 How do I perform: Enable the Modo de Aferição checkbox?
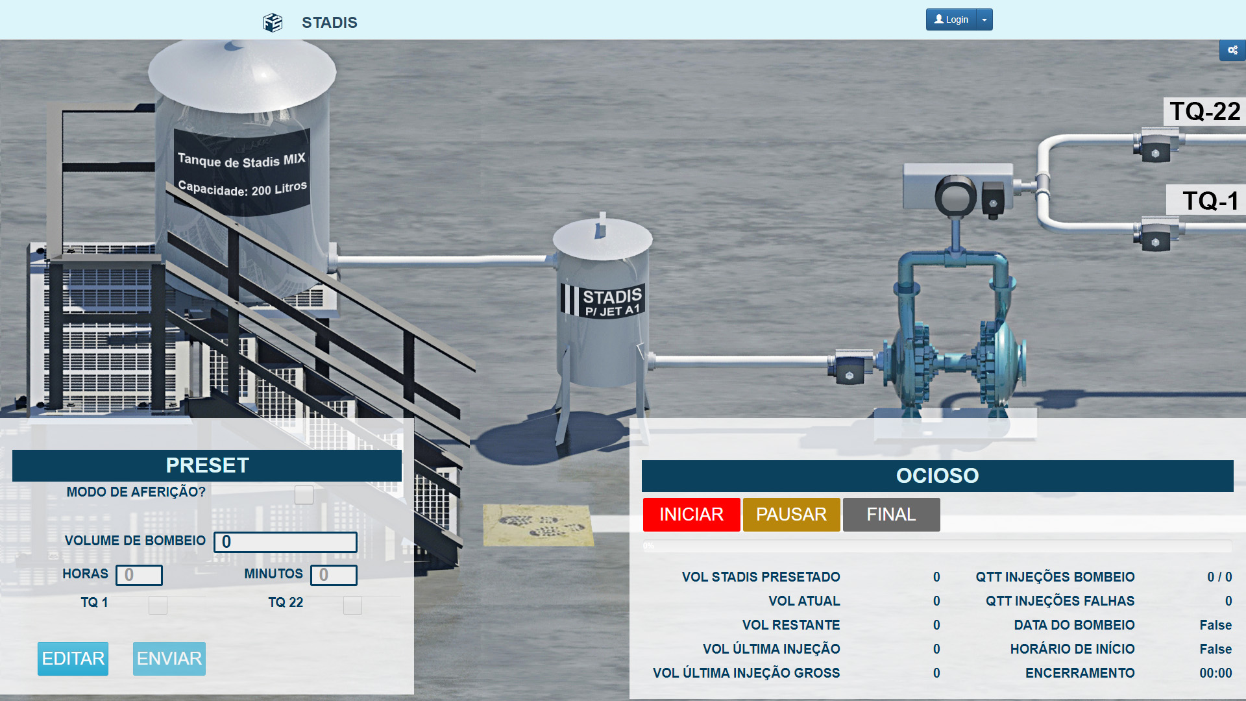(304, 495)
